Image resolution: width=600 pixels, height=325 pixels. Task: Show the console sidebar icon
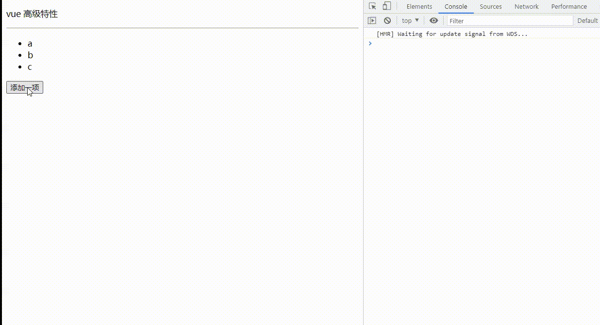coord(372,20)
